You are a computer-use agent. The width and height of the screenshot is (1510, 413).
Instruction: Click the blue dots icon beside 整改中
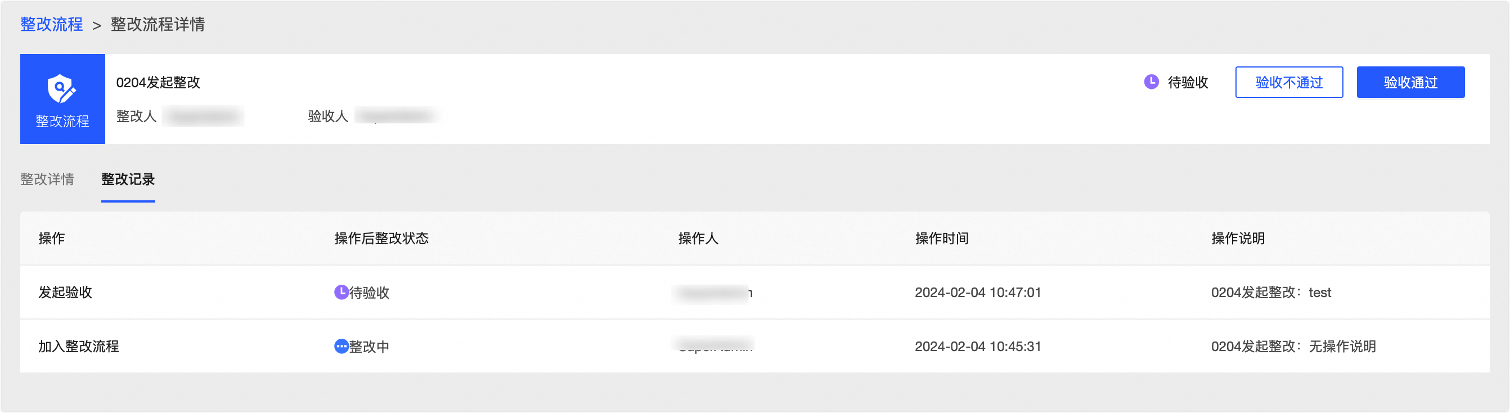pyautogui.click(x=341, y=346)
